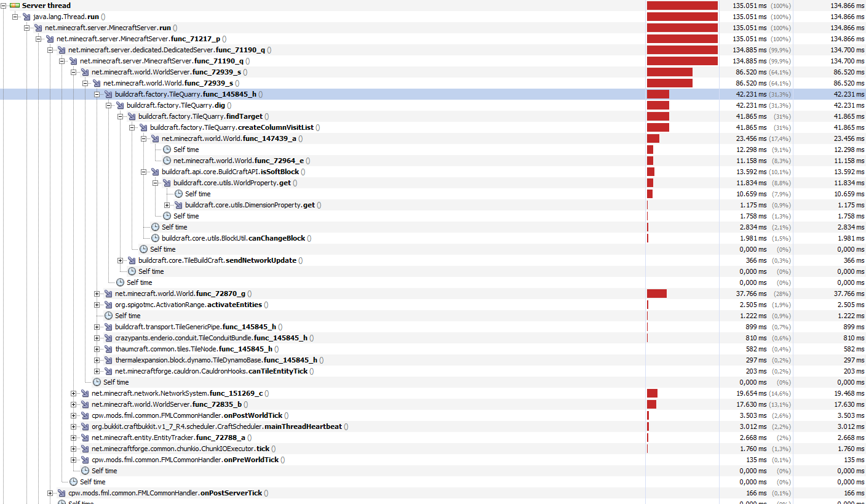Screen dimensions: 866x504
Task: Click method icon beside ChunkIOExecutor.tick
Action: (85, 449)
